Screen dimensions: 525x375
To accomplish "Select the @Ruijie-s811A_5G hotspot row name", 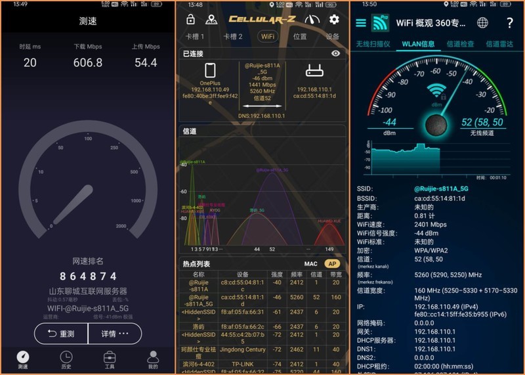I will coord(199,301).
